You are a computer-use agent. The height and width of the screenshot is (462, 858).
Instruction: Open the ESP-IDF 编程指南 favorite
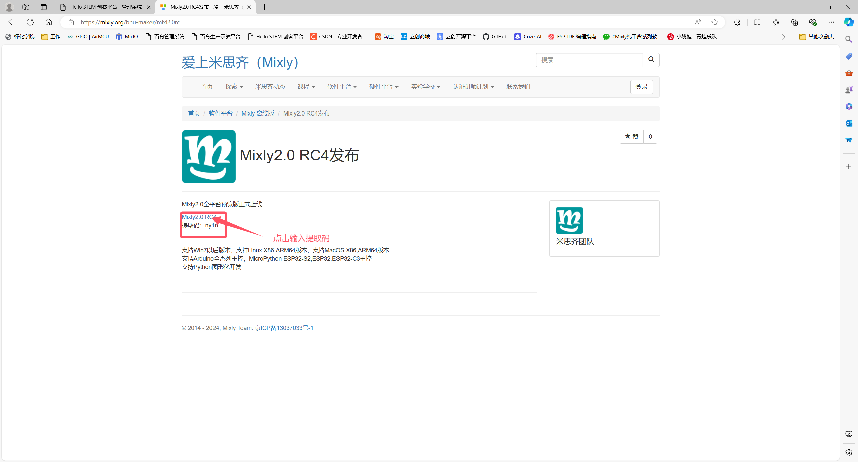571,37
